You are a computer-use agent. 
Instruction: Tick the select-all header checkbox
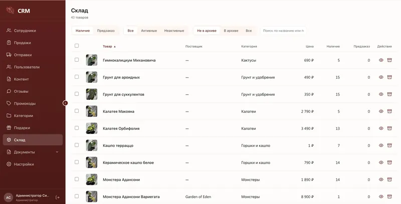(x=77, y=46)
